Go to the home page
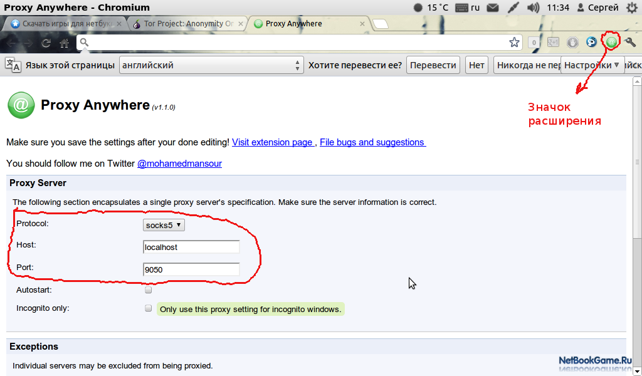The image size is (642, 376). 65,43
